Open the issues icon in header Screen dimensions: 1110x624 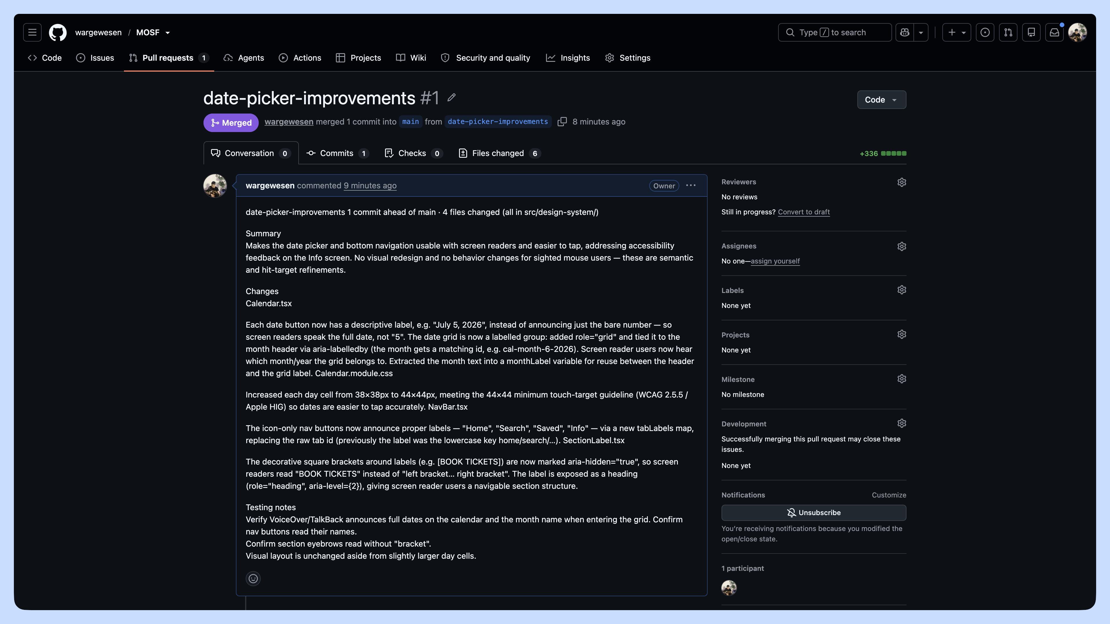985,32
